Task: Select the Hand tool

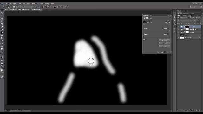Action: tap(2, 63)
